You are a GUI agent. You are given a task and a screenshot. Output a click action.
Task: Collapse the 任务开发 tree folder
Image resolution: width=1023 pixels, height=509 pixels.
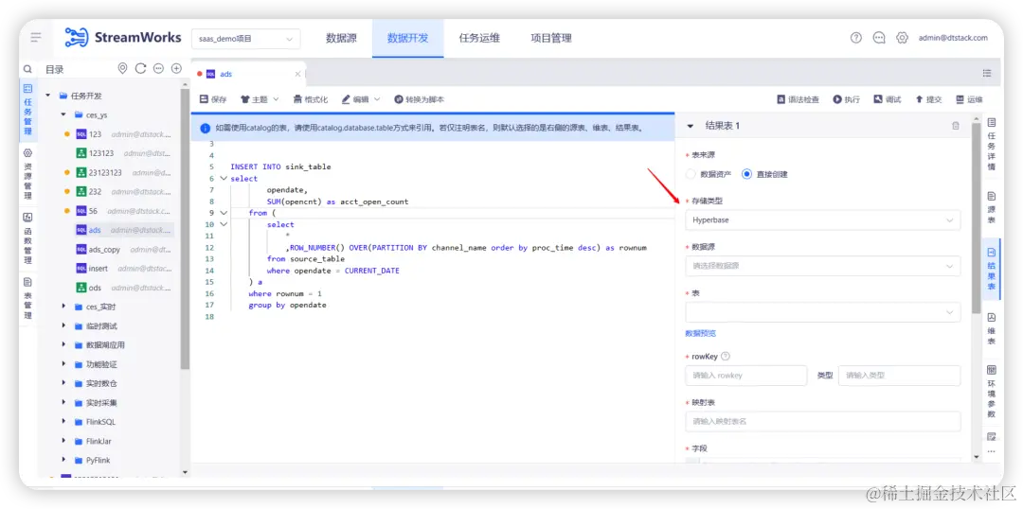[47, 96]
